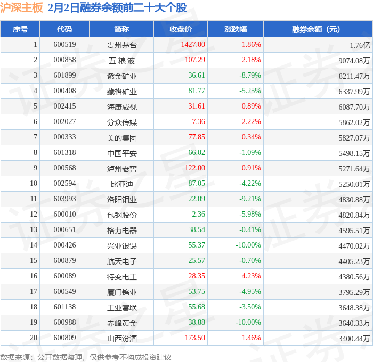Select the 海康威视 row name
Image resolution: width=373 pixels, height=362 pixels.
click(122, 106)
